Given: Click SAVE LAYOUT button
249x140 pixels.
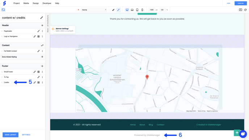Looking at the screenshot, I should [10, 135].
